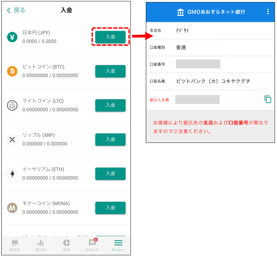Click the GMOあおぞらネット銀行 title
Image resolution: width=277 pixels, height=257 pixels.
[216, 12]
